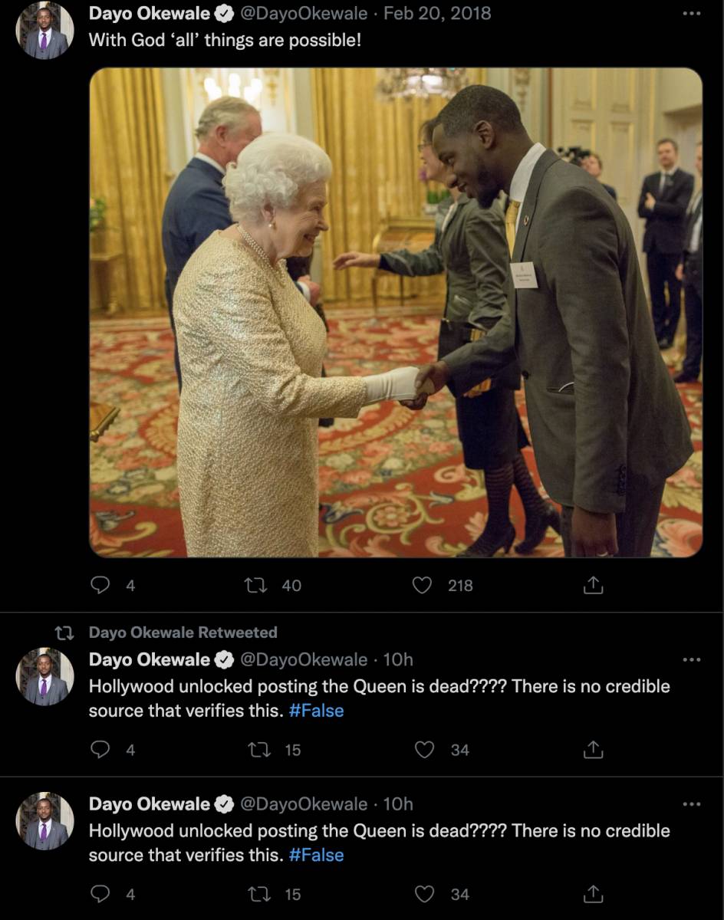Viewport: 724px width, 920px height.
Task: Retweet the bottom Hollywood unlocked tweet
Action: click(258, 894)
